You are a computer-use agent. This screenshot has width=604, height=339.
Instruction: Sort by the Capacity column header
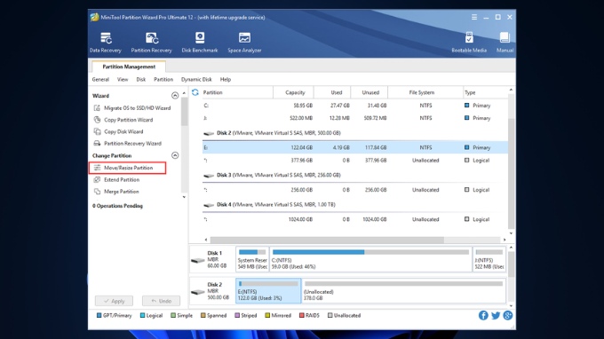[x=293, y=92]
